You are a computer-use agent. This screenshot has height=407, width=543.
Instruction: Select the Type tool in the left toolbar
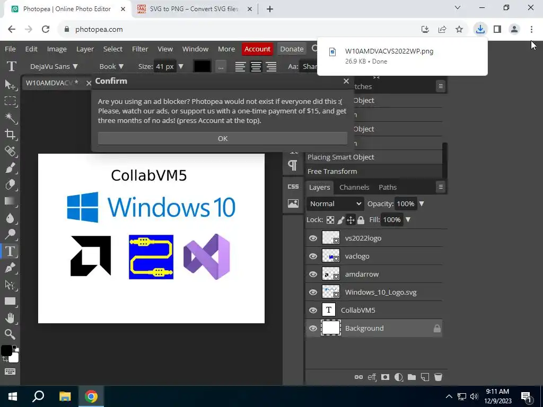(x=10, y=251)
